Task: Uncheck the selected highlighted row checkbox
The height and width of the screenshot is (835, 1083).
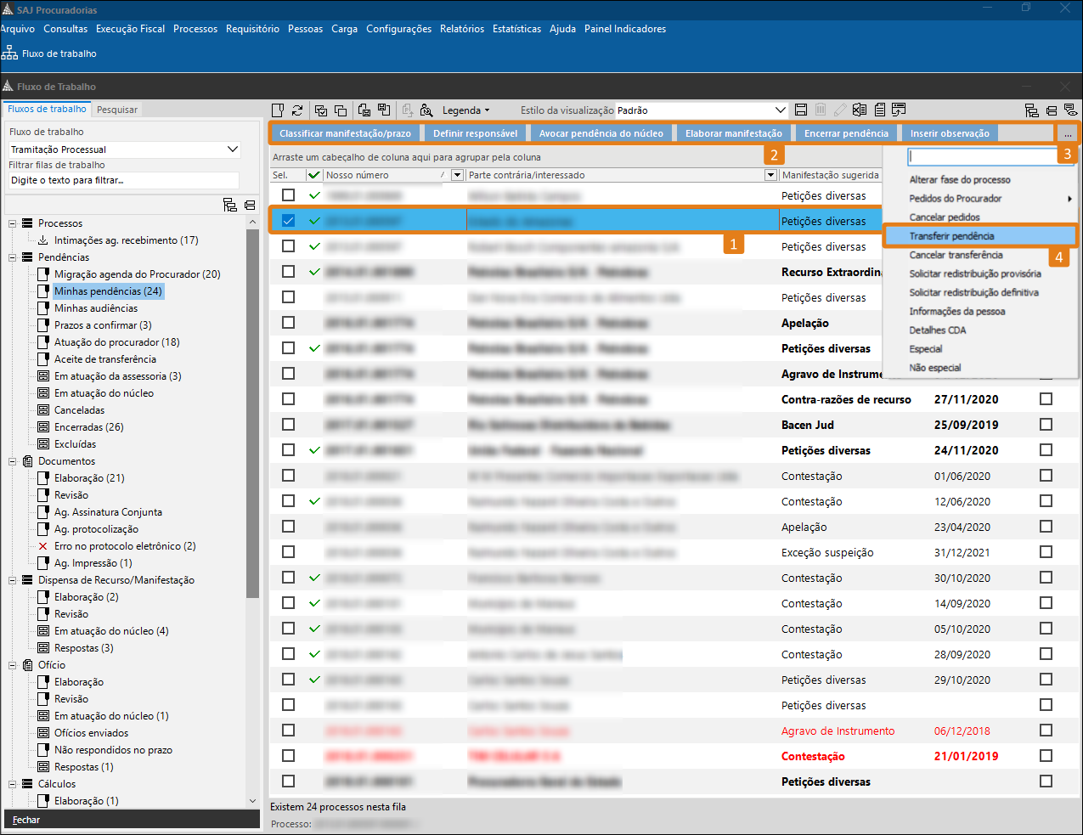Action: (x=288, y=221)
